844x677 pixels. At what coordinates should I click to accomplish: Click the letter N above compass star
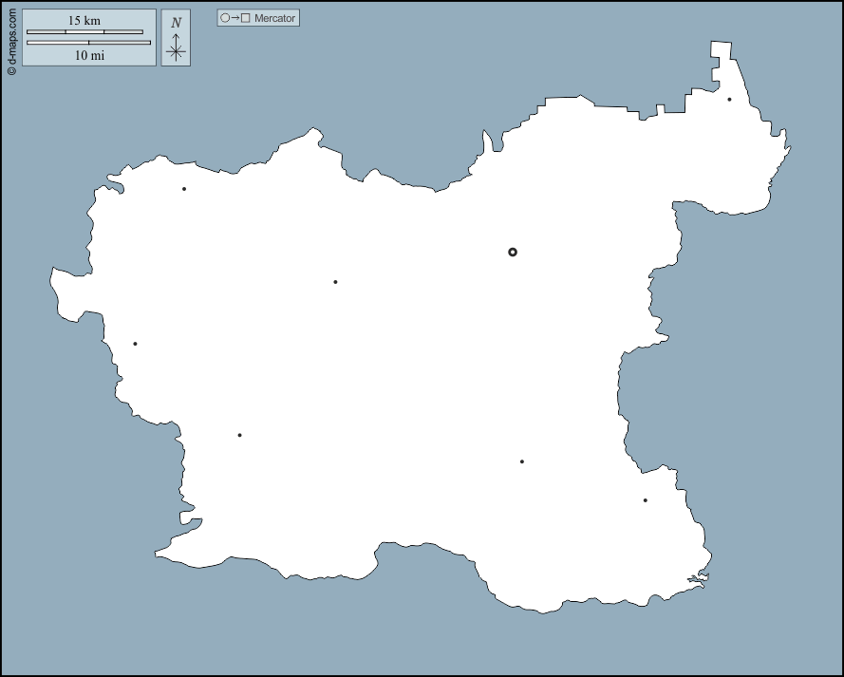point(176,23)
